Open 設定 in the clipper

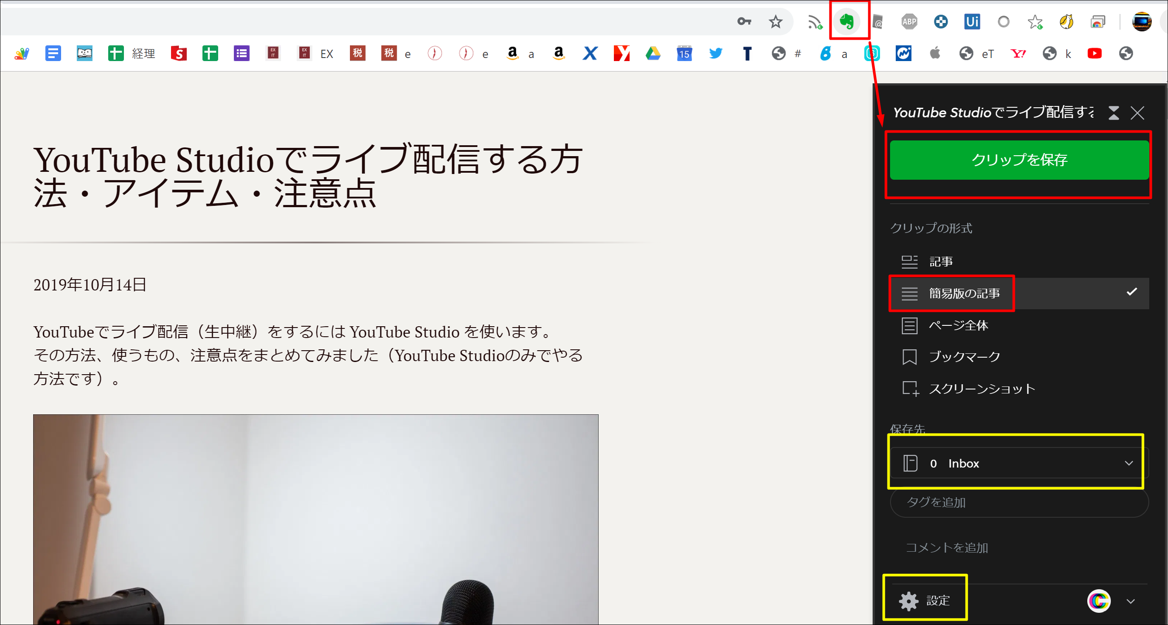point(925,601)
